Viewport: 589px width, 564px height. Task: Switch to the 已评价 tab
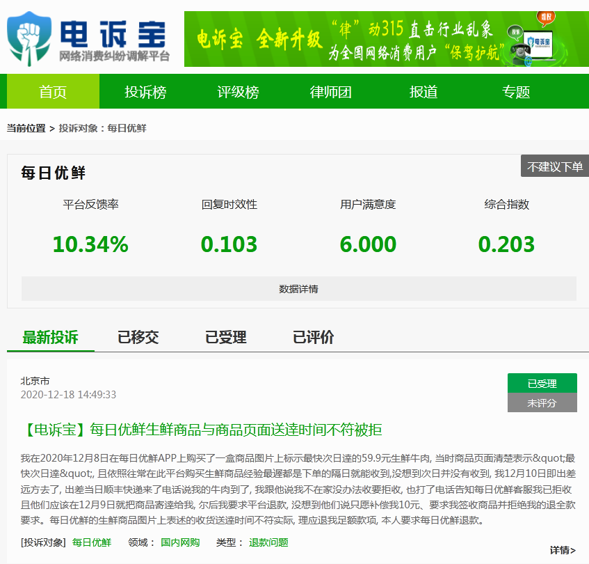[313, 337]
